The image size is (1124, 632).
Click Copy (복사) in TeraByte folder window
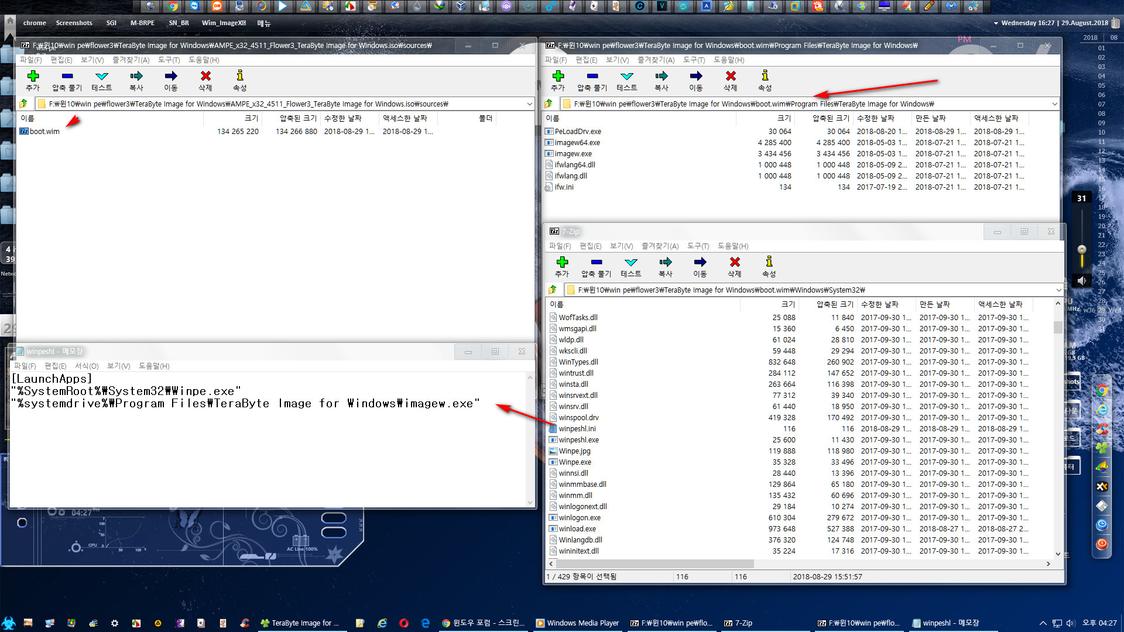pyautogui.click(x=661, y=81)
